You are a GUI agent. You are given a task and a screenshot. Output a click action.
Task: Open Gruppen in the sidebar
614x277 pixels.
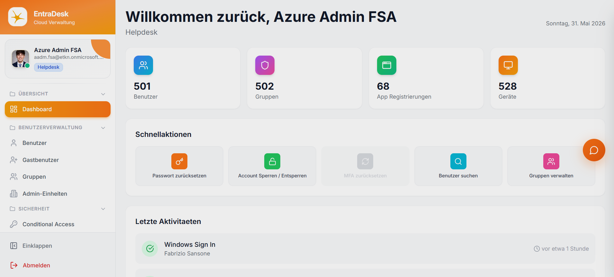(58, 177)
